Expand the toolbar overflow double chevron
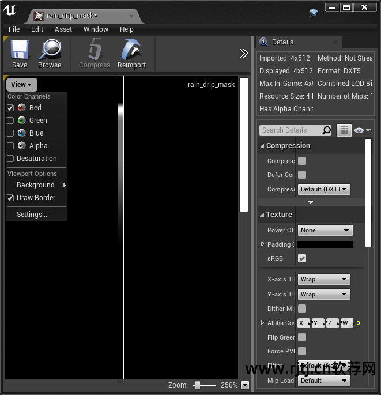 click(x=243, y=53)
